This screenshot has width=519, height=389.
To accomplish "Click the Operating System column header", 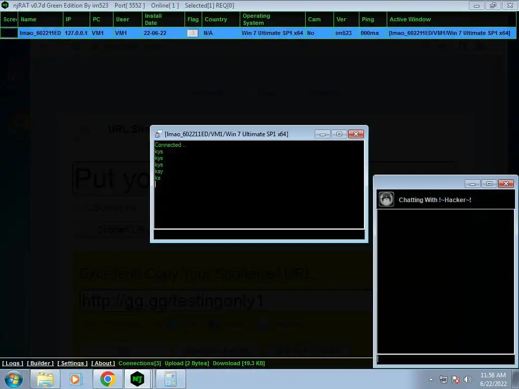I will 273,19.
